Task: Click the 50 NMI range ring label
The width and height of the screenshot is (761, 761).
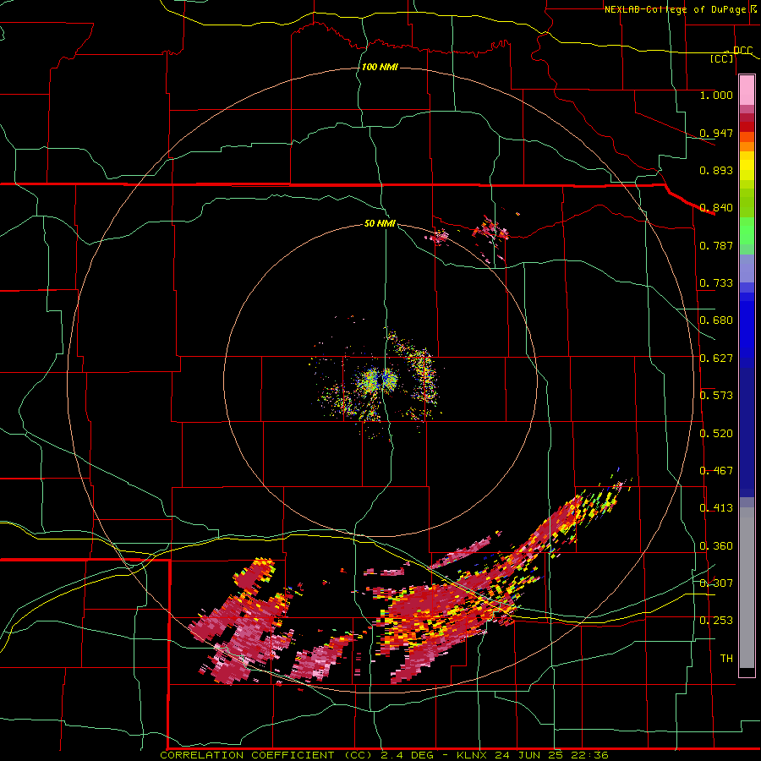Action: click(x=380, y=224)
